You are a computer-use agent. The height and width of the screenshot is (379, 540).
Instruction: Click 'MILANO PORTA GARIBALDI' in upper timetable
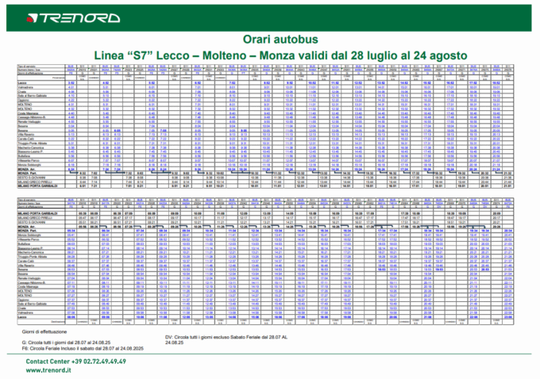pyautogui.click(x=36, y=186)
